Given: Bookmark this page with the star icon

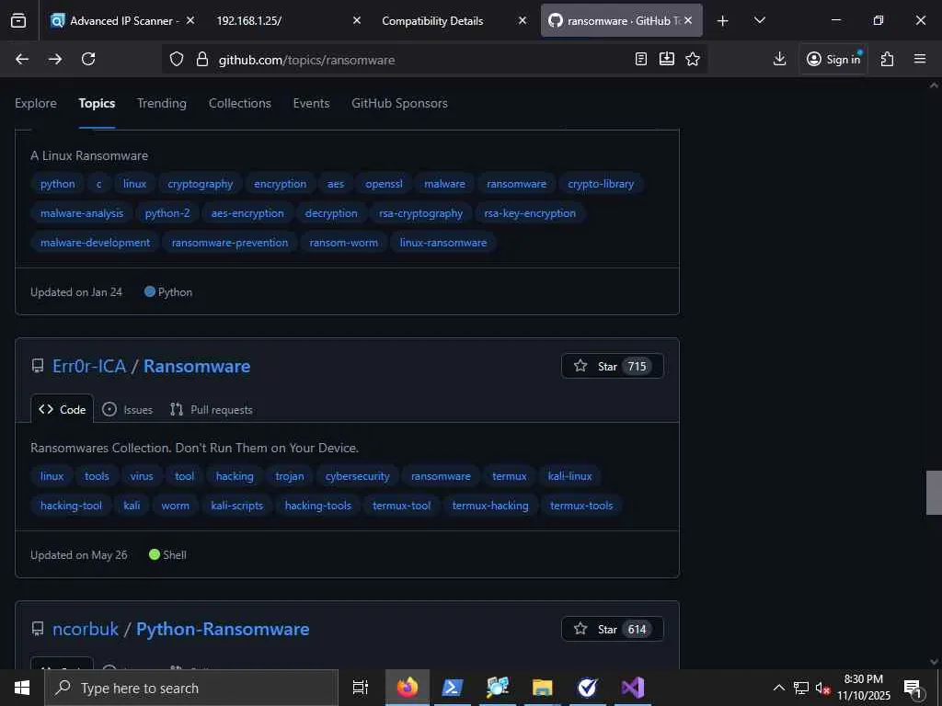Looking at the screenshot, I should [x=693, y=59].
